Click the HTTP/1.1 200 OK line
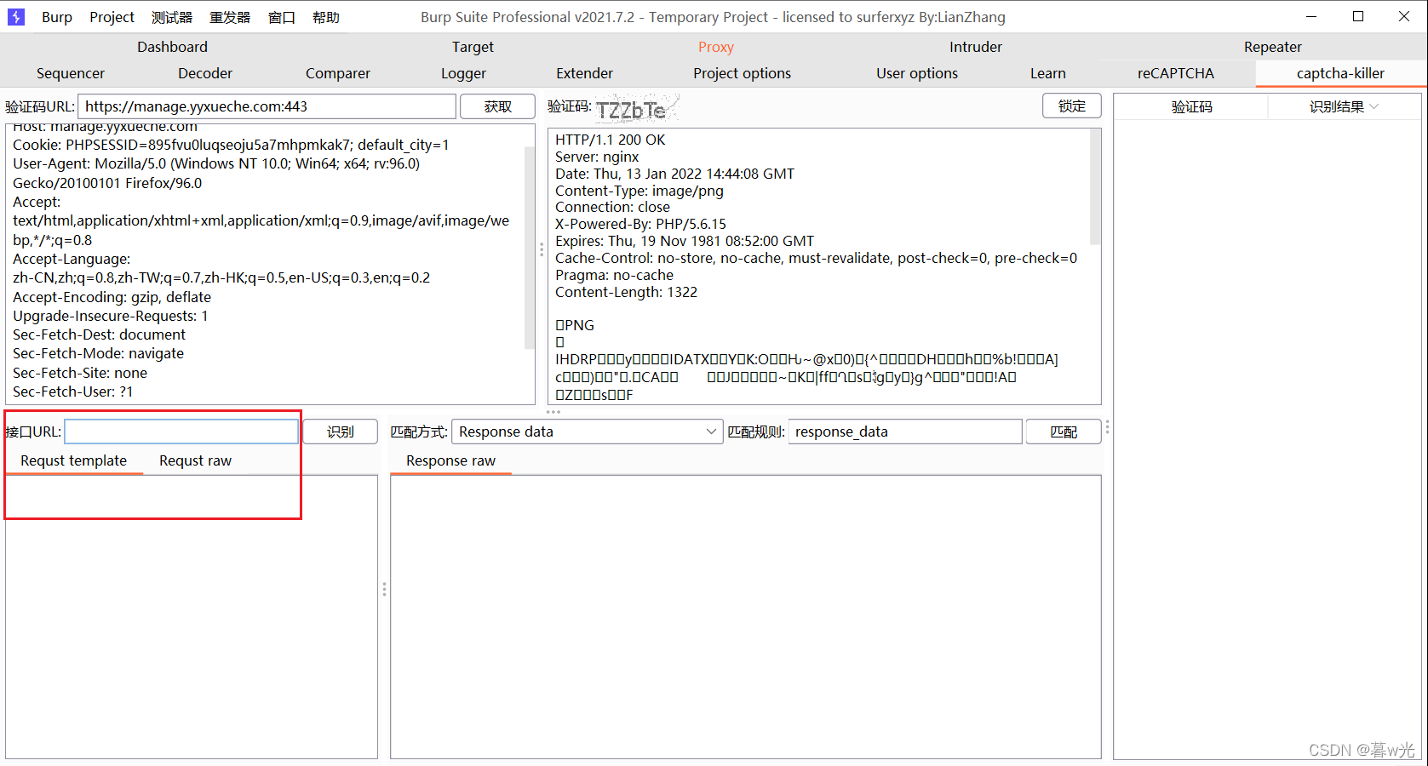 click(x=610, y=140)
